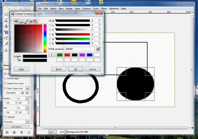Click Restore tool options icon

(x=14, y=132)
